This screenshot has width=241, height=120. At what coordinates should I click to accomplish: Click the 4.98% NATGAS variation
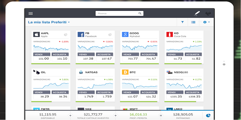pos(108,79)
